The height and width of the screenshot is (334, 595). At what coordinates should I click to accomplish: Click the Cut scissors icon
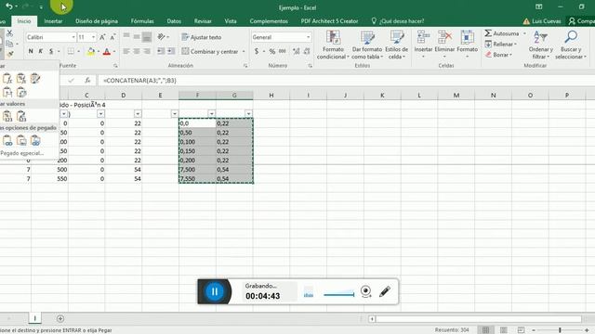9,33
